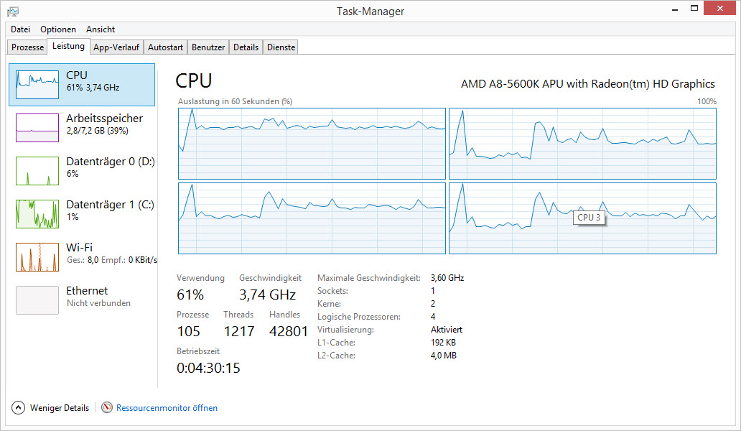Screen dimensions: 741x431
Task: Collapse view with Weniger Details arrow
Action: 18,408
